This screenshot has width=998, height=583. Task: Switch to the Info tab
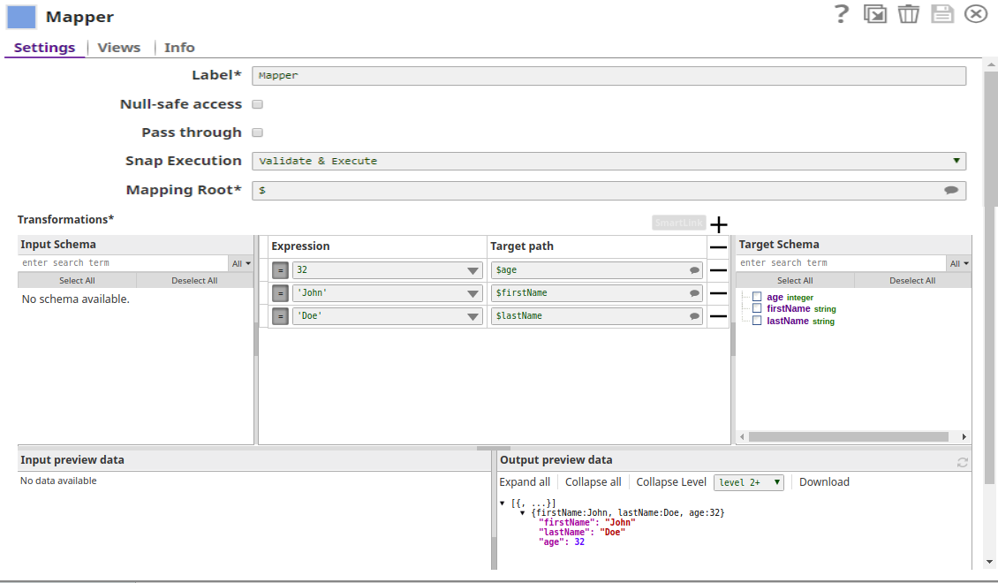[179, 47]
